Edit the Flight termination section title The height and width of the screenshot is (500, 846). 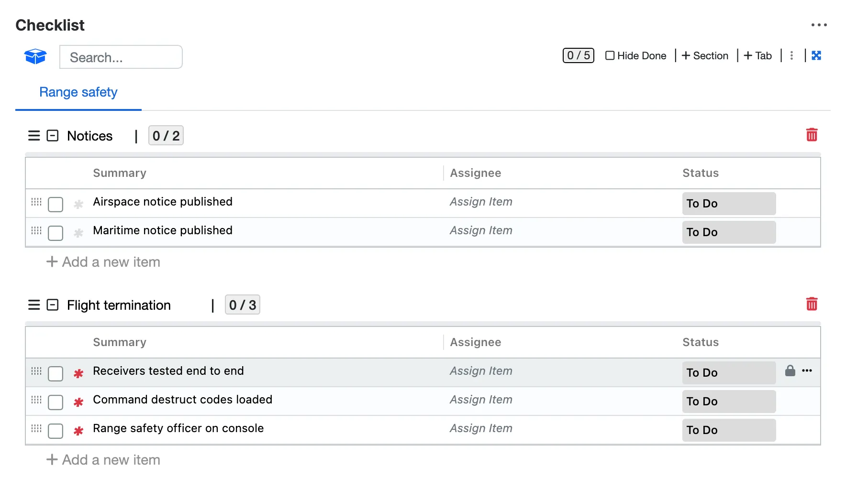tap(119, 305)
